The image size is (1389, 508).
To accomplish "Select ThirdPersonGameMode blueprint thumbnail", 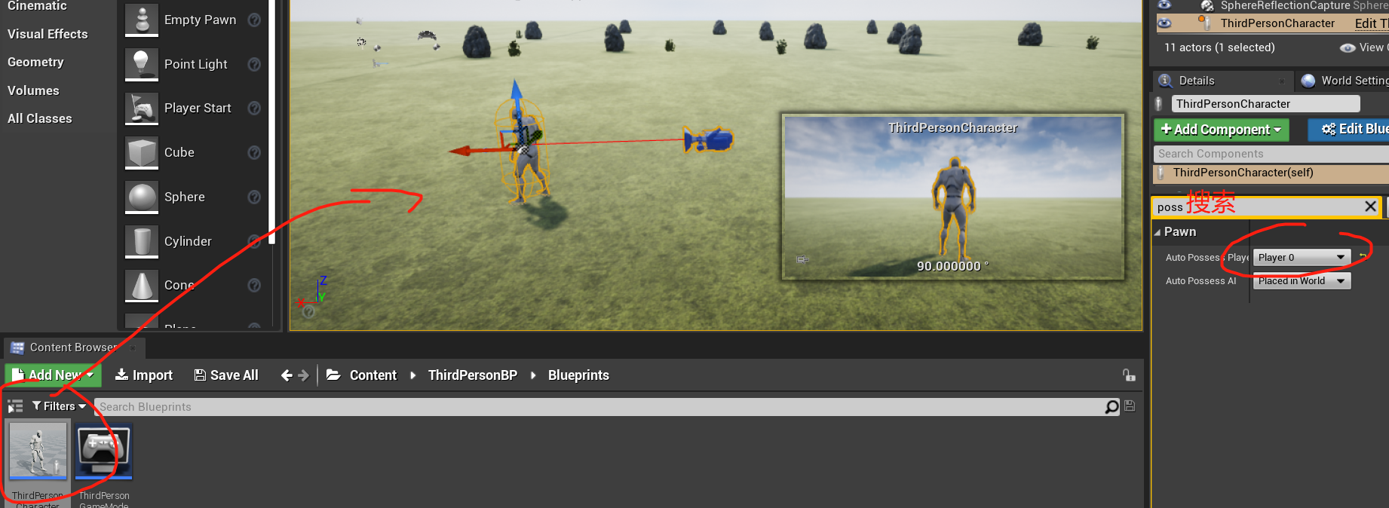I will [x=104, y=450].
